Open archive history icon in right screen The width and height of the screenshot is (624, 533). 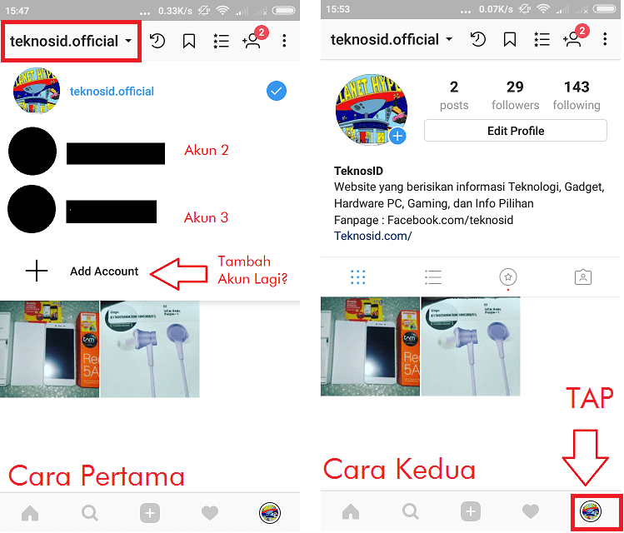click(478, 39)
